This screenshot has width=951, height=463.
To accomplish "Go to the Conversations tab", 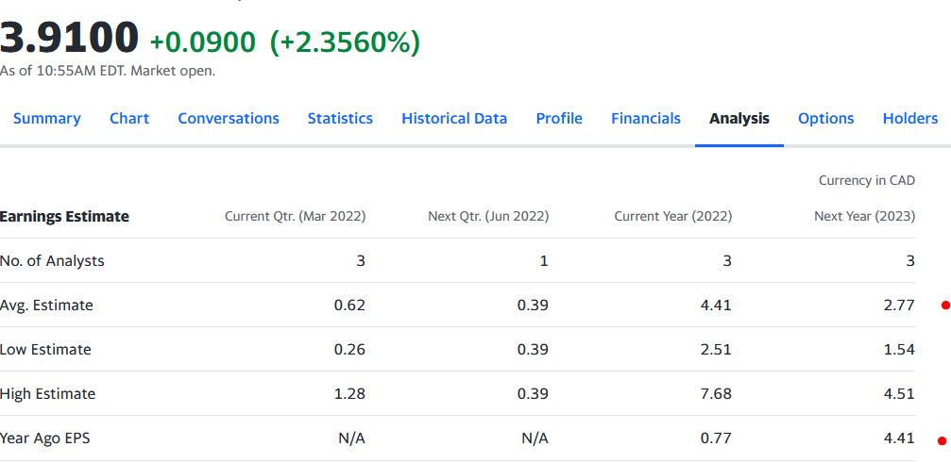I will pos(229,118).
